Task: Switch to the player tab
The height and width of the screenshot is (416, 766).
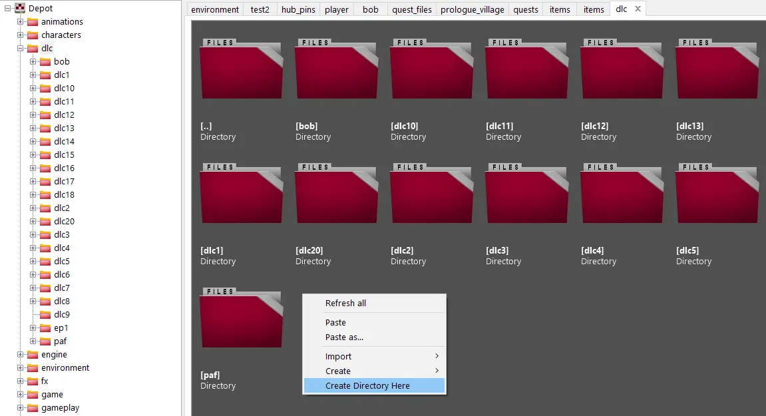Action: pyautogui.click(x=336, y=9)
